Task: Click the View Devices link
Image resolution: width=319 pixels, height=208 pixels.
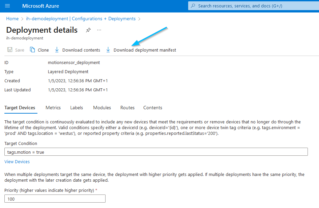Action: pos(17,161)
